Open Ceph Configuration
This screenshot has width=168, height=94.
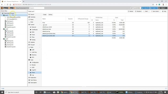pos(35,62)
